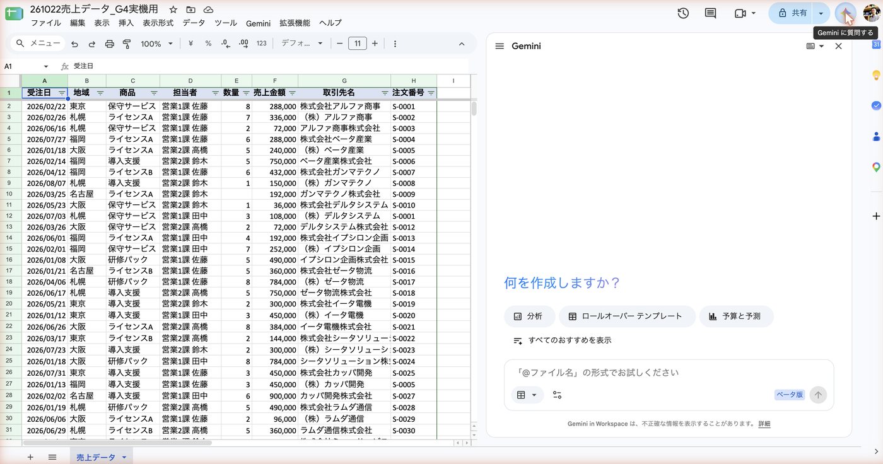Open Google Tasks in side panel

pos(876,105)
